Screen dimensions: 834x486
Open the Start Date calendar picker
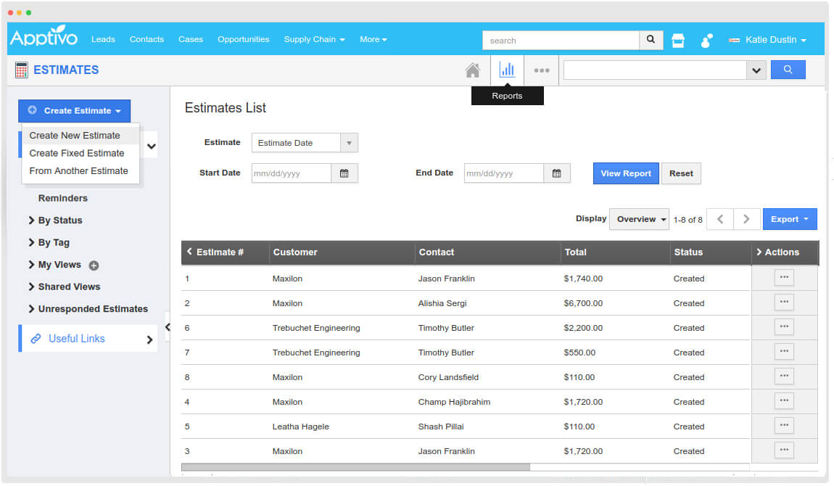coord(344,173)
